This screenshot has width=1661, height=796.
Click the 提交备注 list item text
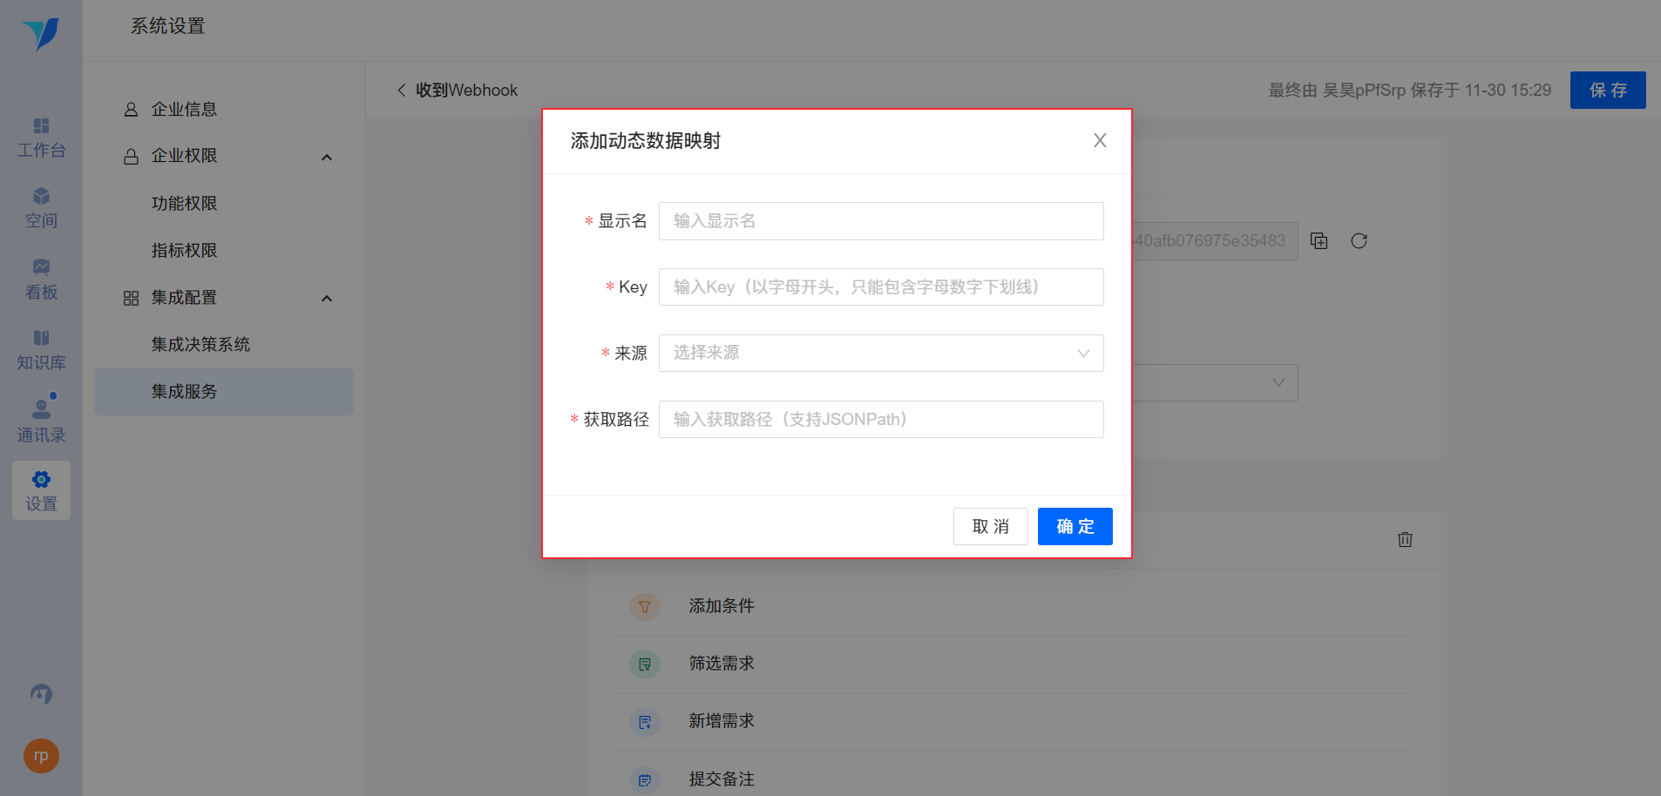[x=722, y=779]
